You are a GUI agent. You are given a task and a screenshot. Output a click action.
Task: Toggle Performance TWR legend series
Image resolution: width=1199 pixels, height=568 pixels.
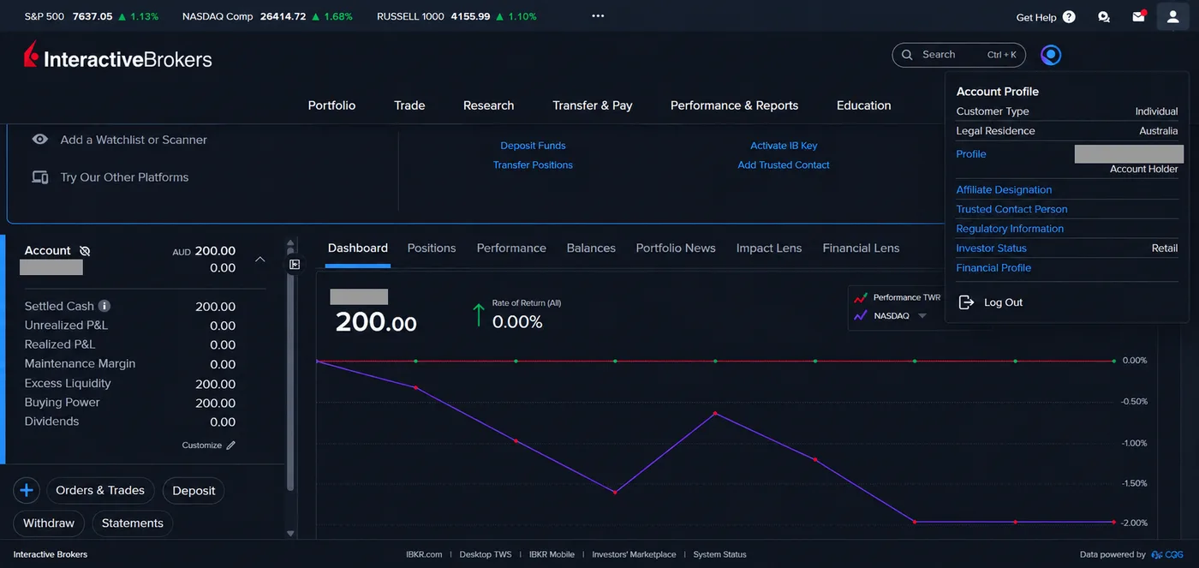898,297
